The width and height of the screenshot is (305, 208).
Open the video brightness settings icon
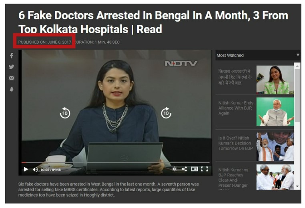[x=175, y=169]
